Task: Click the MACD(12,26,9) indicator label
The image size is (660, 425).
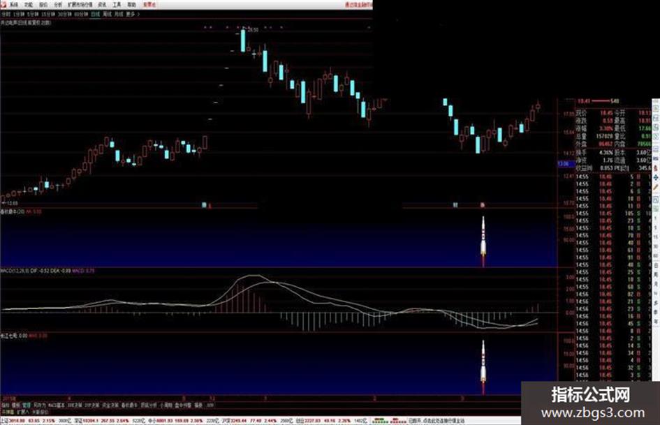Action: coord(15,271)
